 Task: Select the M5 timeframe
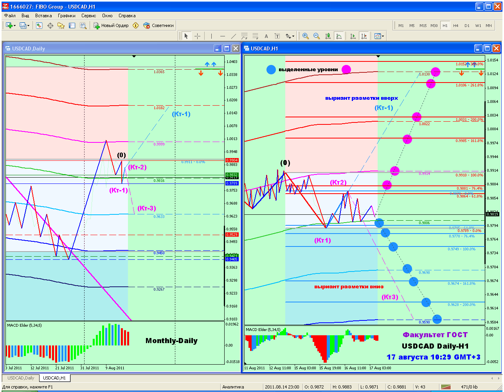[x=412, y=25]
